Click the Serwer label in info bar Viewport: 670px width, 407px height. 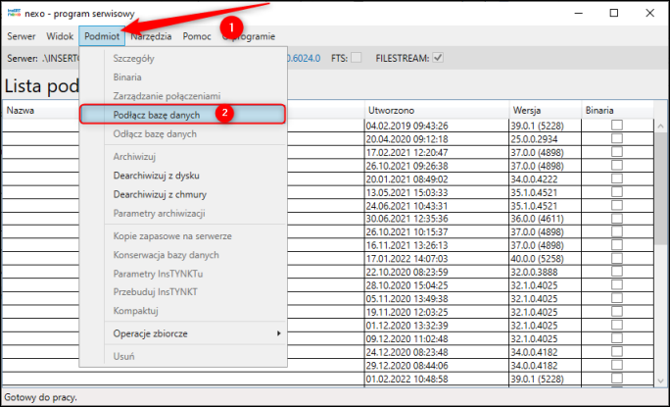23,58
